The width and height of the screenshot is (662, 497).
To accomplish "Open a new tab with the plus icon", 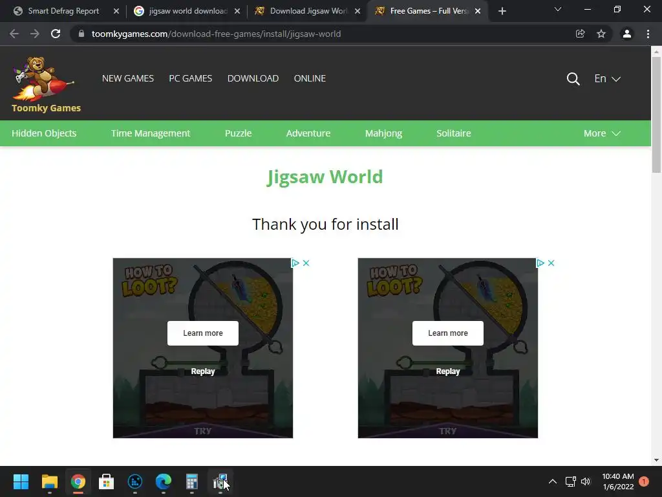I will [502, 11].
